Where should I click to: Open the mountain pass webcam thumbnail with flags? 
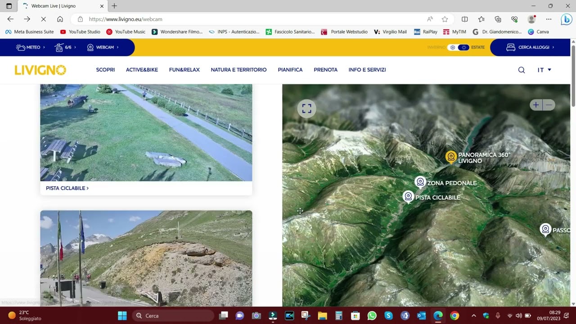[x=146, y=258]
